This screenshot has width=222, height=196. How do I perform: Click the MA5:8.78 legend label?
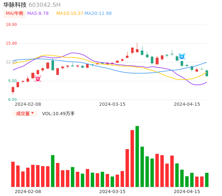click(x=38, y=14)
